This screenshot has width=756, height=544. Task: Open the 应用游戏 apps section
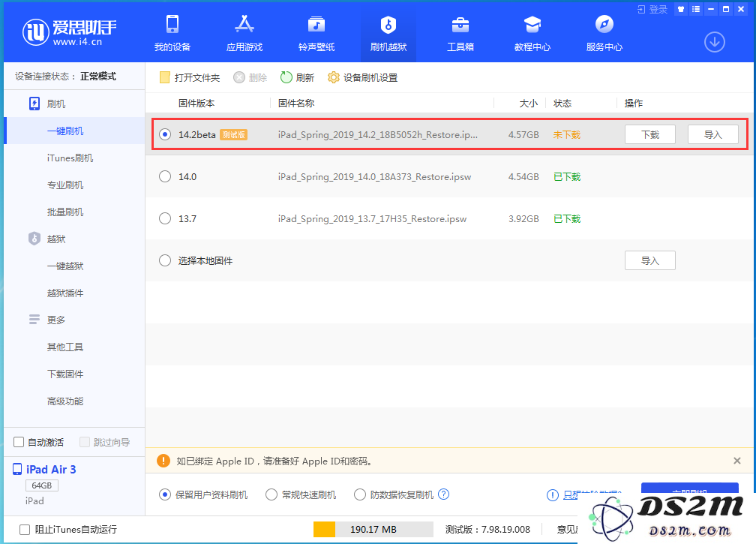pyautogui.click(x=244, y=33)
